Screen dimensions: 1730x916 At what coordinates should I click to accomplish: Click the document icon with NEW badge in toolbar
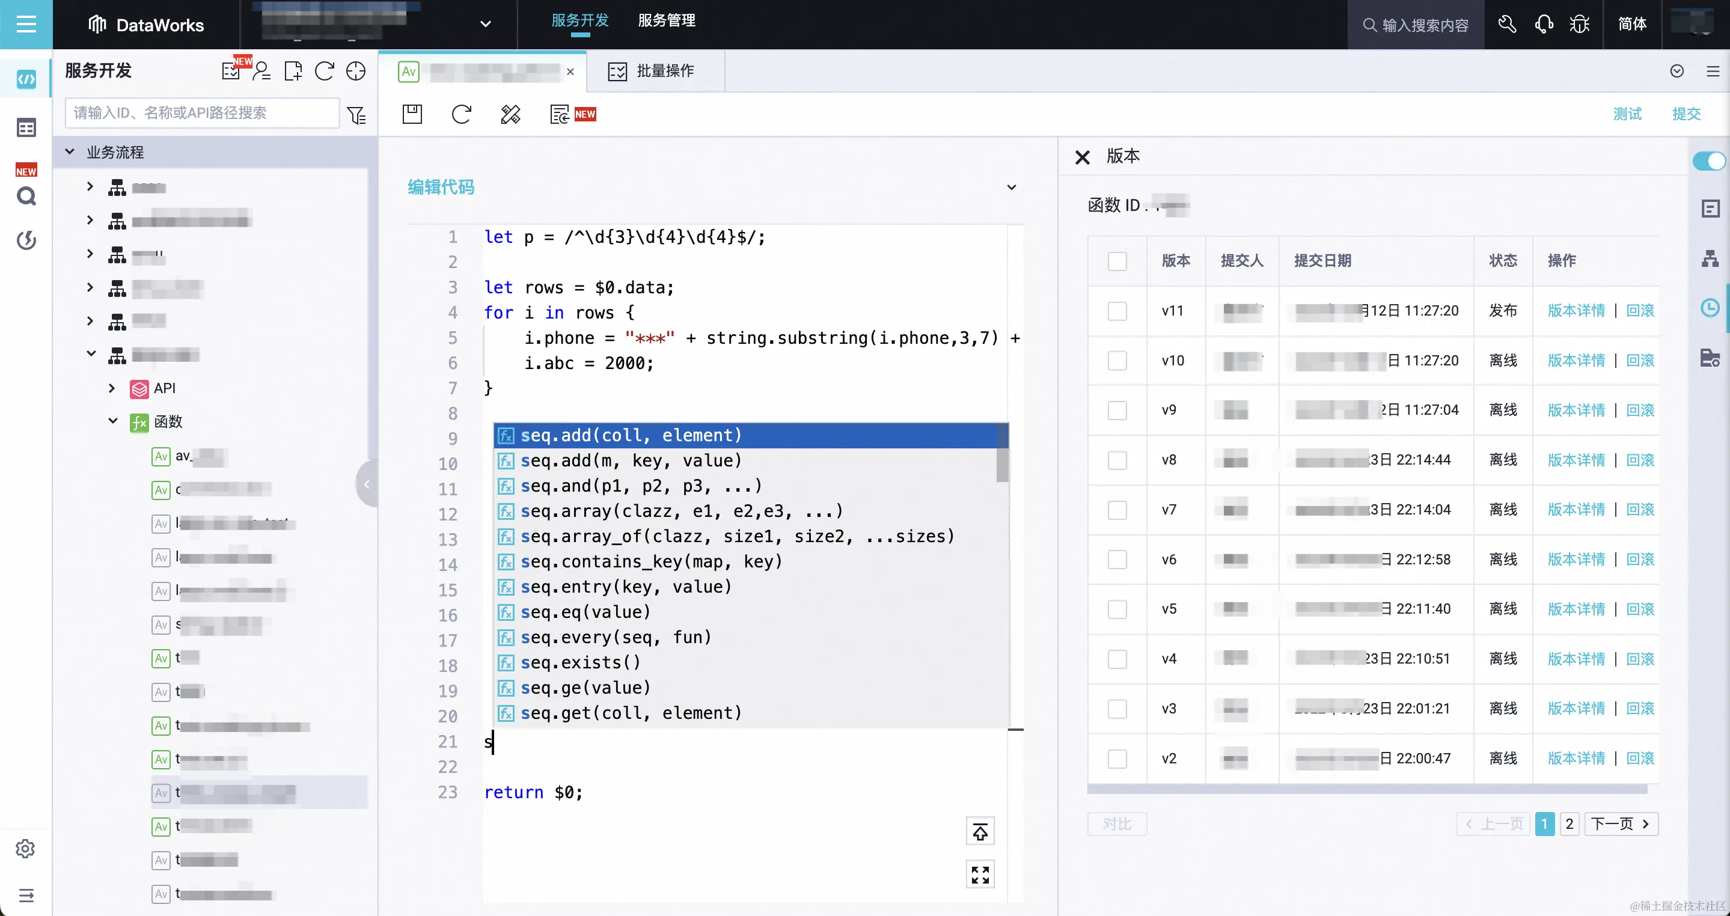pyautogui.click(x=560, y=114)
